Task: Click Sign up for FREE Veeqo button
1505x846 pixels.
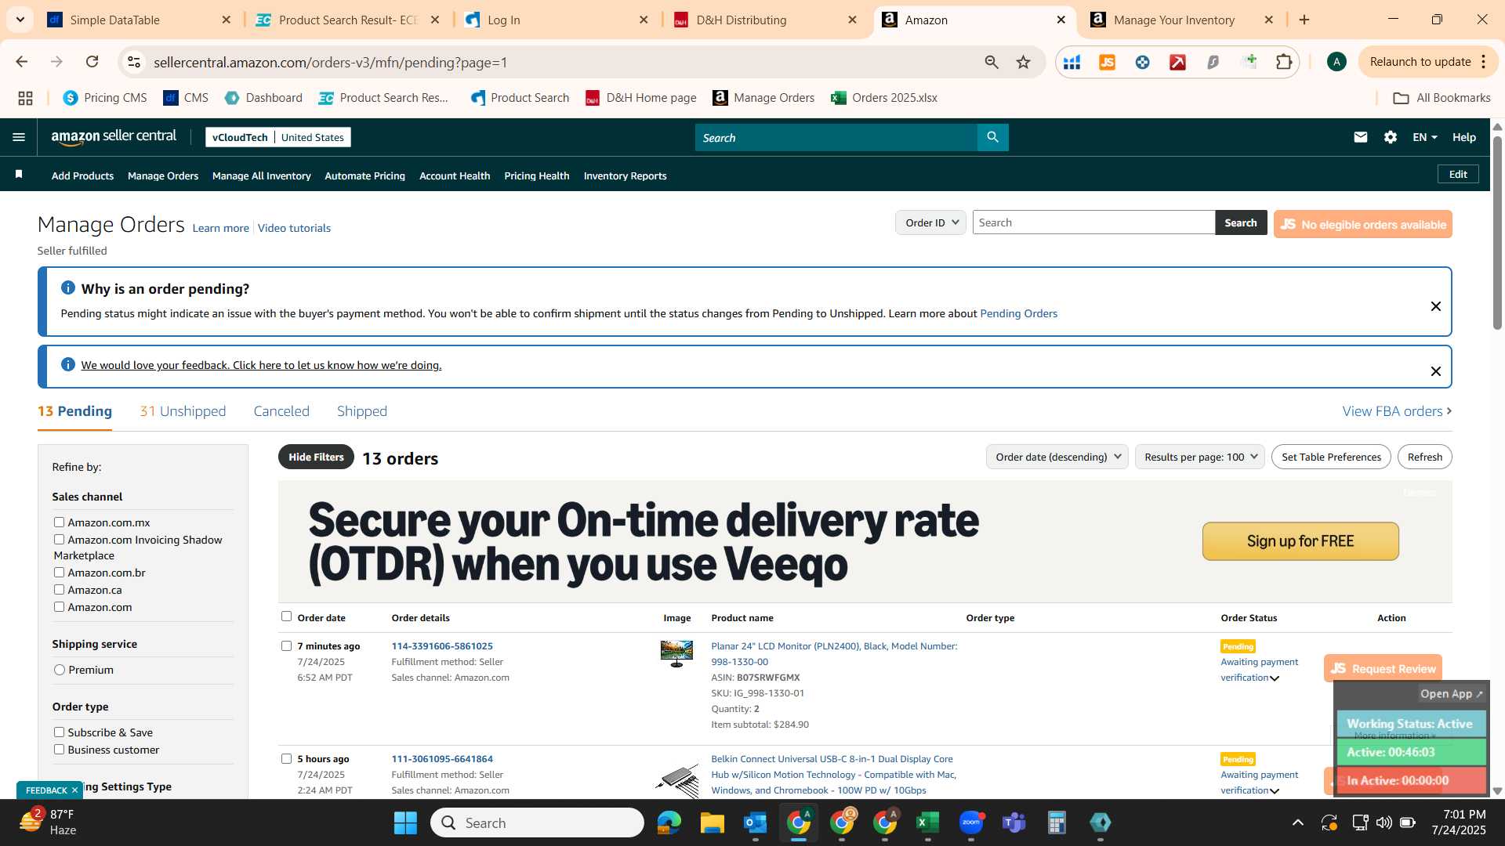Action: pyautogui.click(x=1300, y=541)
